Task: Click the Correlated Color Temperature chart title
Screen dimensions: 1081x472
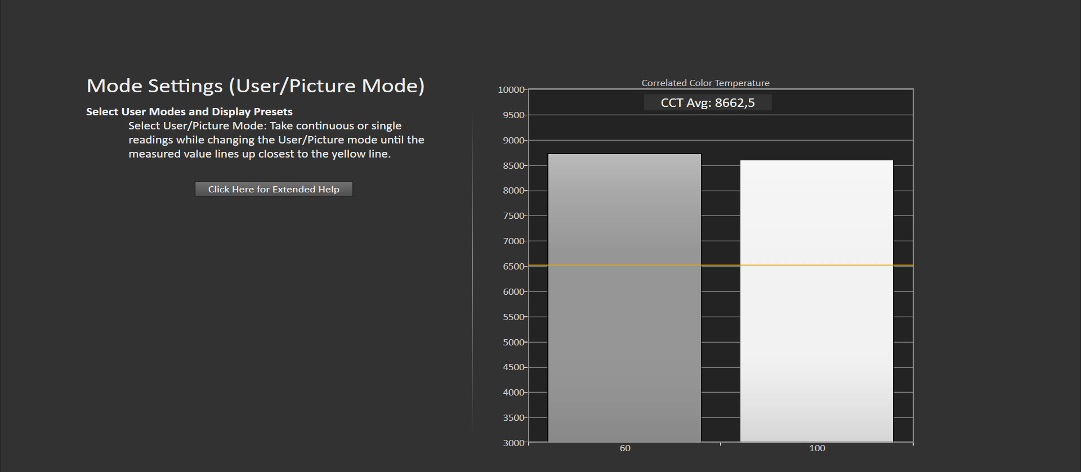Action: (x=705, y=83)
